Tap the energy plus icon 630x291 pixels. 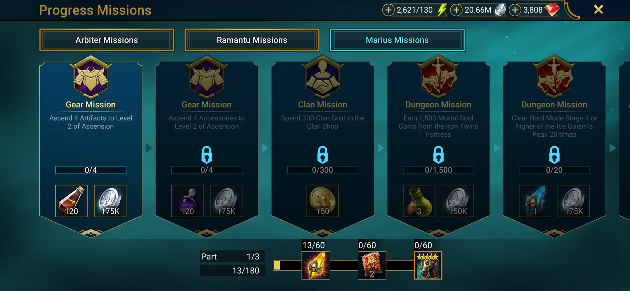[x=389, y=10]
